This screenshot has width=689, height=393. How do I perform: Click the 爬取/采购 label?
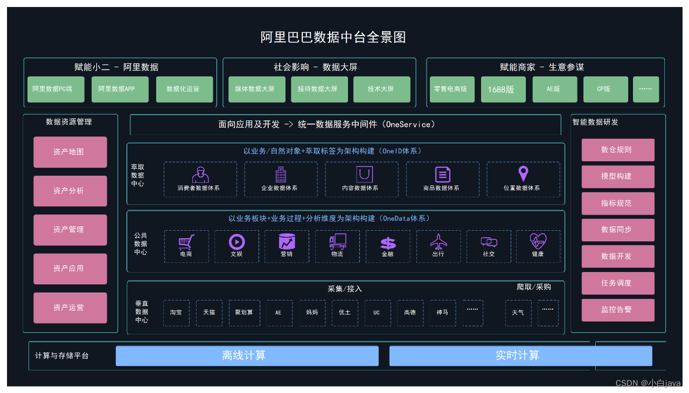point(534,287)
